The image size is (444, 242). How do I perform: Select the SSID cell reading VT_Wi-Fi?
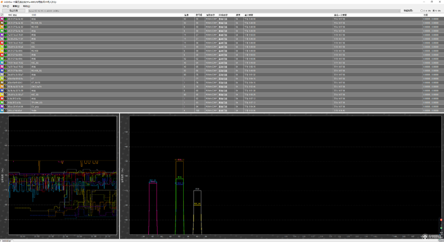tap(36, 83)
